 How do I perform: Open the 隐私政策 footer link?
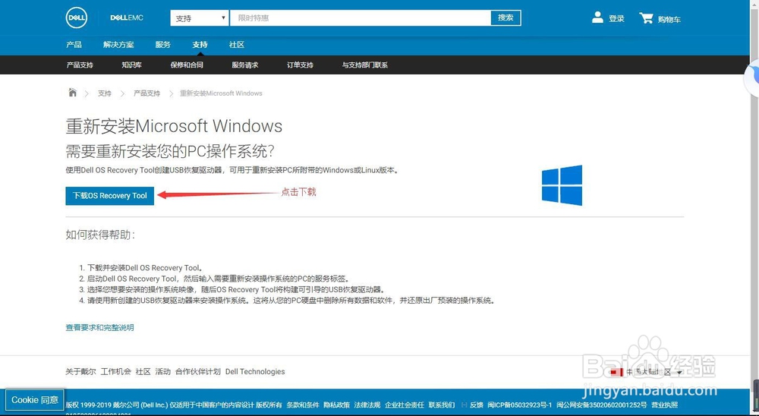tap(336, 405)
